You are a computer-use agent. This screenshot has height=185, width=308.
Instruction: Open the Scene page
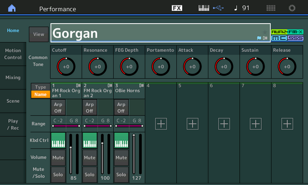click(x=13, y=101)
